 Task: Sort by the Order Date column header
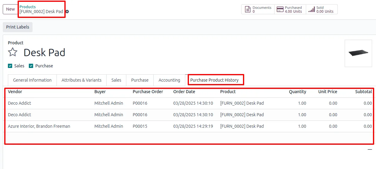point(184,92)
